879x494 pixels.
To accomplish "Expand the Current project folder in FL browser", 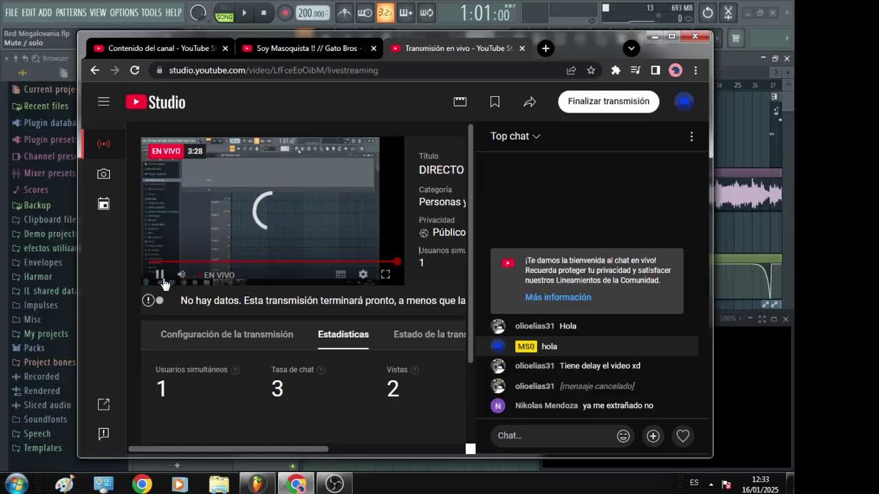I will [x=44, y=89].
